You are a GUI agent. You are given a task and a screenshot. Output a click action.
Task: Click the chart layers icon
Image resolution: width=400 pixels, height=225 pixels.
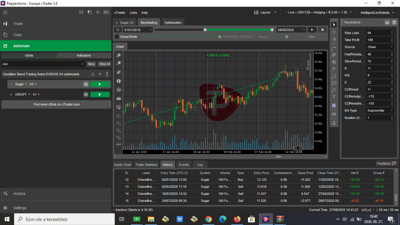tap(118, 90)
